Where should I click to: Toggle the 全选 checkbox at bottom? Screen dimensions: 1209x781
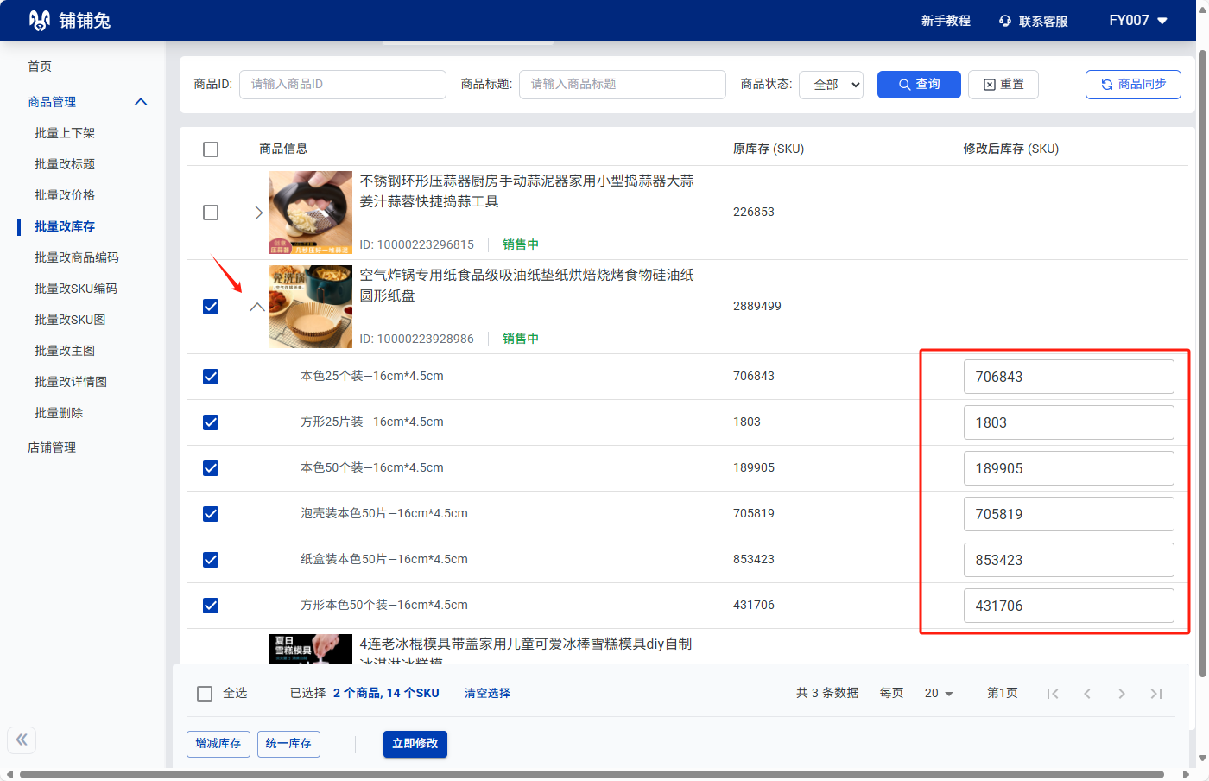[x=205, y=694]
